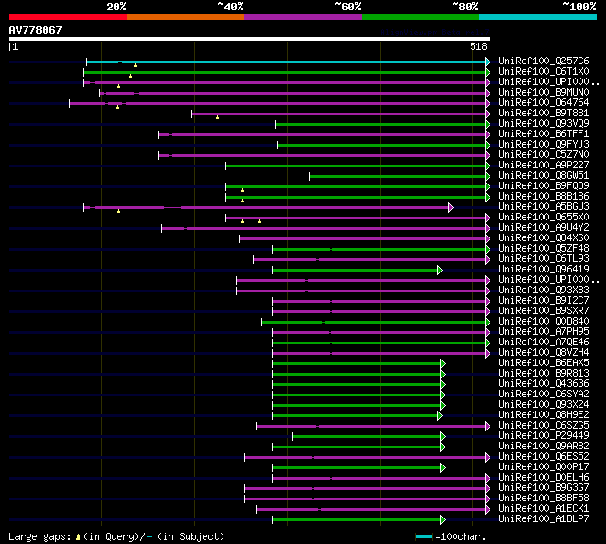Select the UniRef100_Q5ZF48 label
The height and width of the screenshot is (544, 606).
point(544,249)
